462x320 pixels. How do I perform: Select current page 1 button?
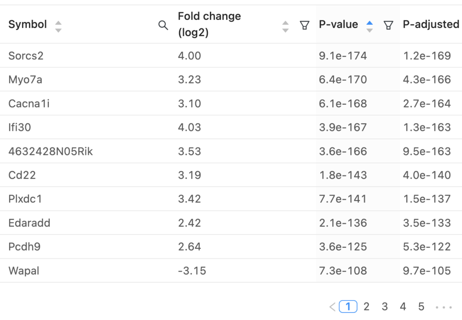pyautogui.click(x=348, y=307)
